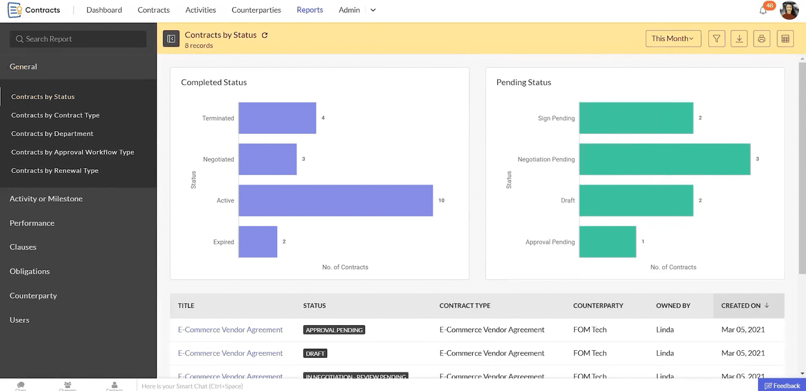Screen dimensions: 806x391
Task: Open the notifications bell
Action: tap(763, 10)
